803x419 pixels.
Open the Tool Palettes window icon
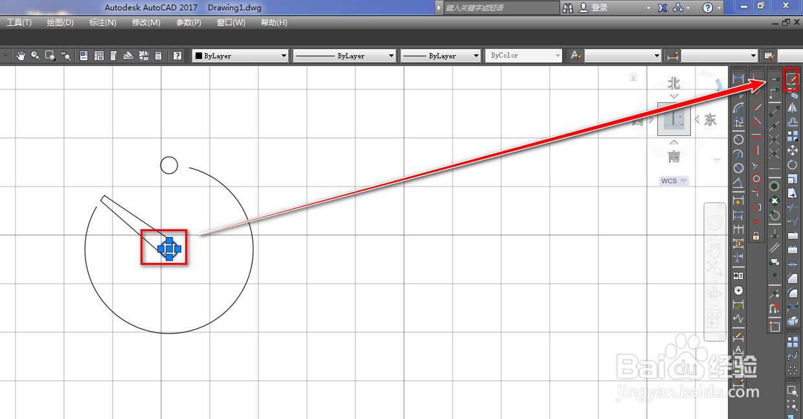pos(113,56)
